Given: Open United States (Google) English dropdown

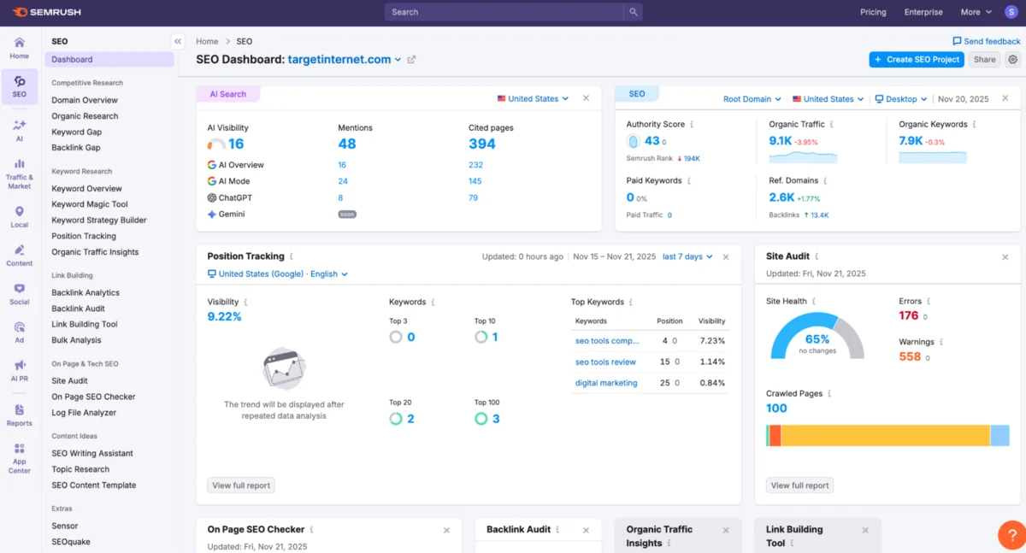Looking at the screenshot, I should [x=278, y=274].
